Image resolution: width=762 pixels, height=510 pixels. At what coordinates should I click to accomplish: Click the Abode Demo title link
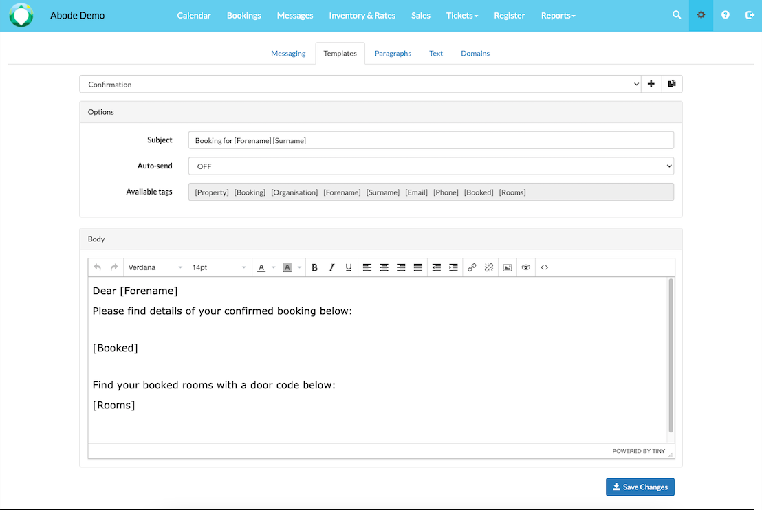77,16
